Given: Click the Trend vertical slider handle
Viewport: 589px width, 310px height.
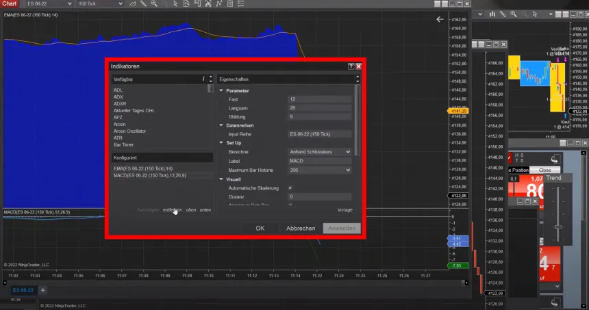Looking at the screenshot, I should [x=558, y=227].
